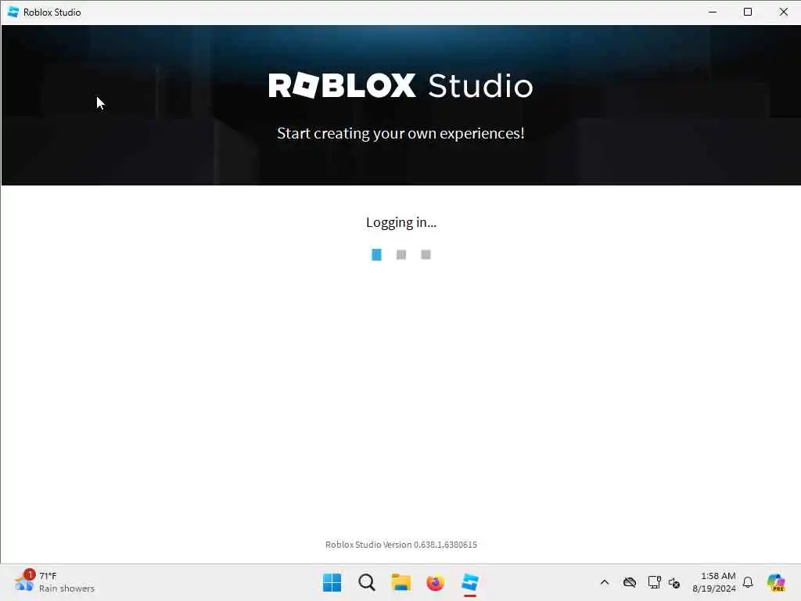
Task: Open the notifications bell
Action: tap(748, 582)
